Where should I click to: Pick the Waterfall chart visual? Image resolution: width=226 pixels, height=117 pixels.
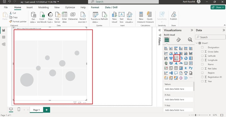click(166, 58)
